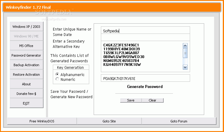224x132 pixels.
Task: Select password N6M6952E465837B4 in list
Action: 121,61
